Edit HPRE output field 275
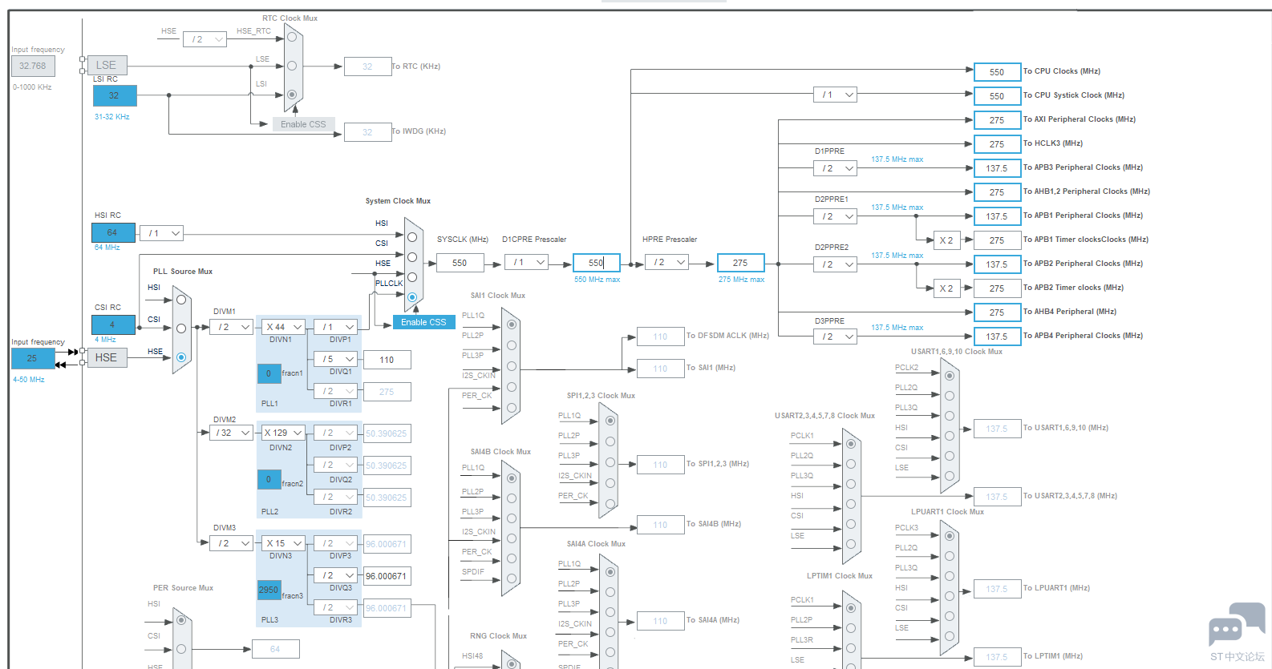The height and width of the screenshot is (669, 1272). [740, 263]
